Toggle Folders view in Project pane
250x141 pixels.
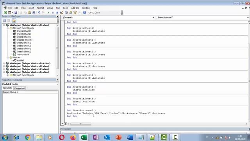(14, 20)
